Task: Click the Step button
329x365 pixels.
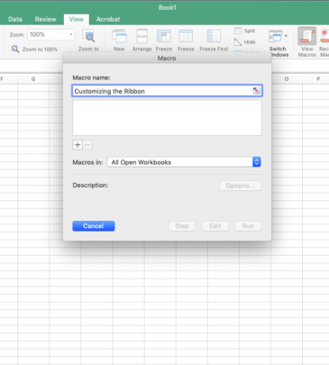Action: [x=182, y=226]
